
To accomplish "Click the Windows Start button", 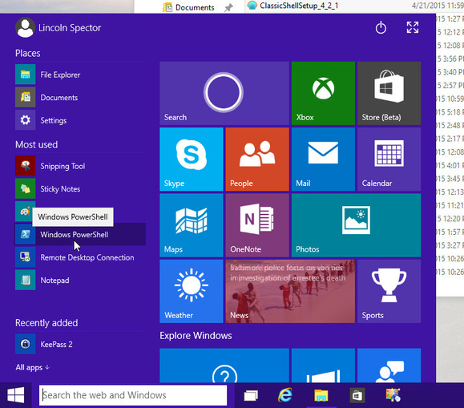I will (16, 395).
